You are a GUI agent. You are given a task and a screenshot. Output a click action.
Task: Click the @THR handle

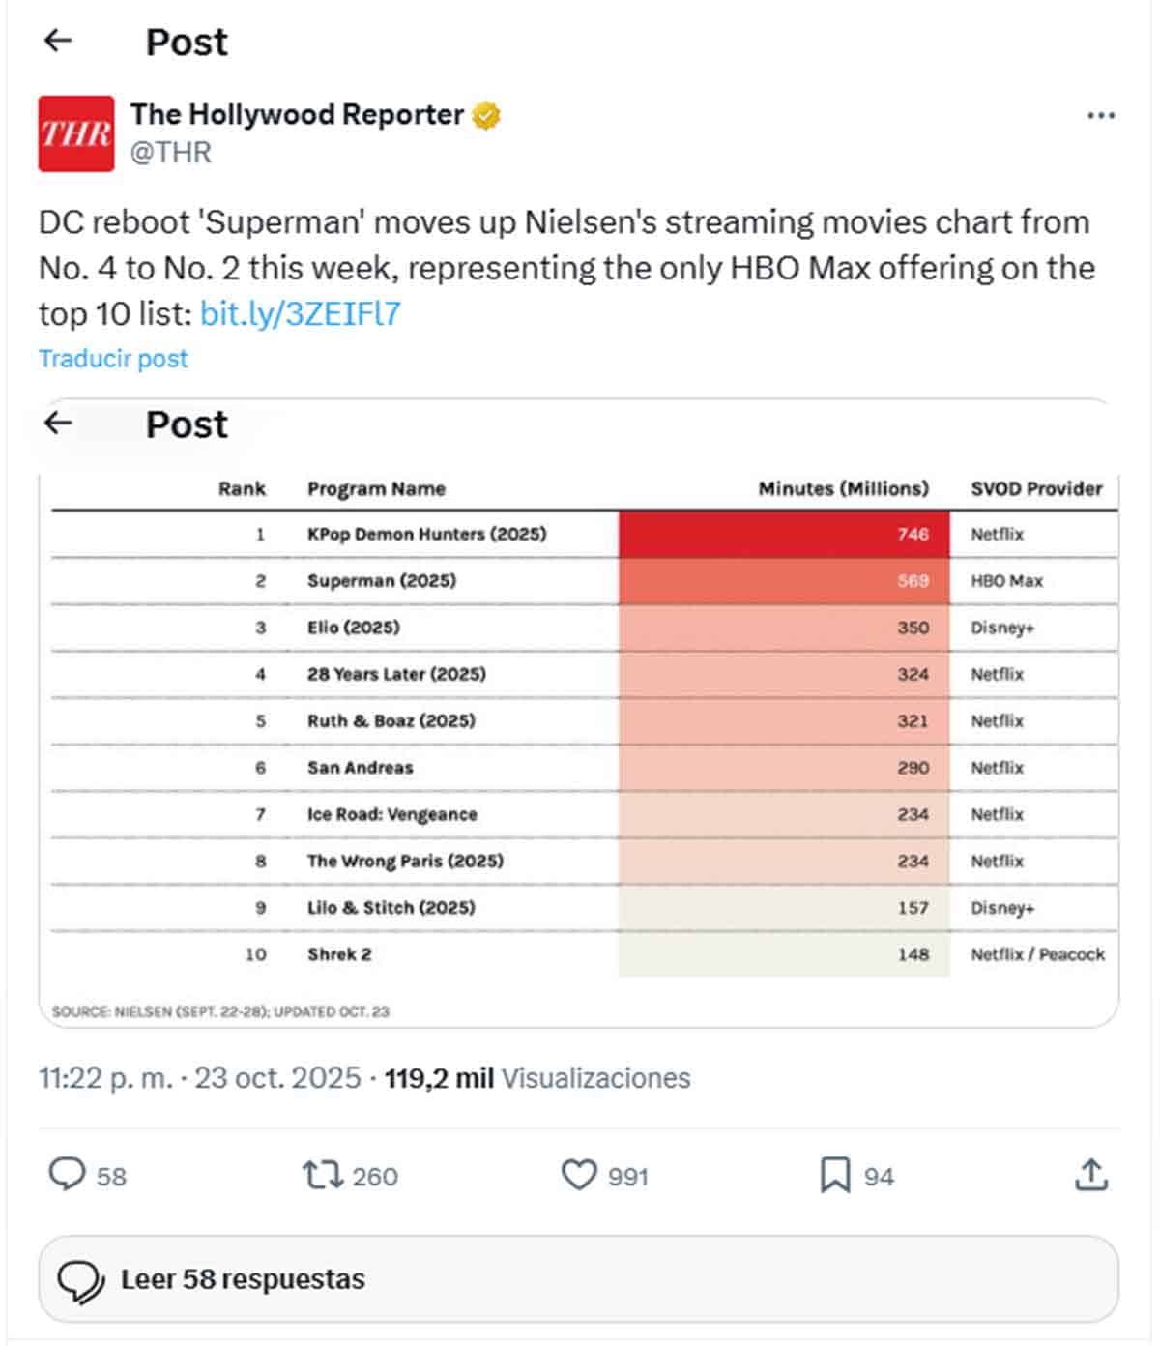170,153
